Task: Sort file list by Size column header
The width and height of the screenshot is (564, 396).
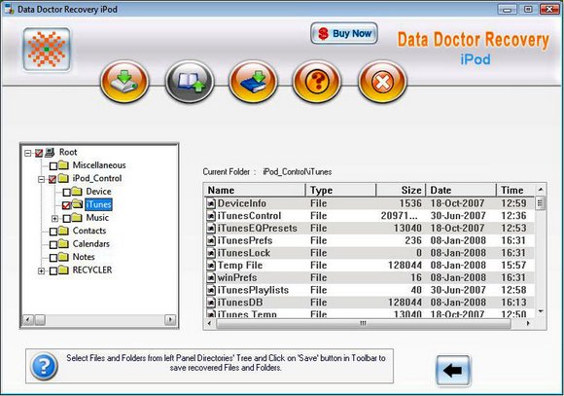Action: 401,190
